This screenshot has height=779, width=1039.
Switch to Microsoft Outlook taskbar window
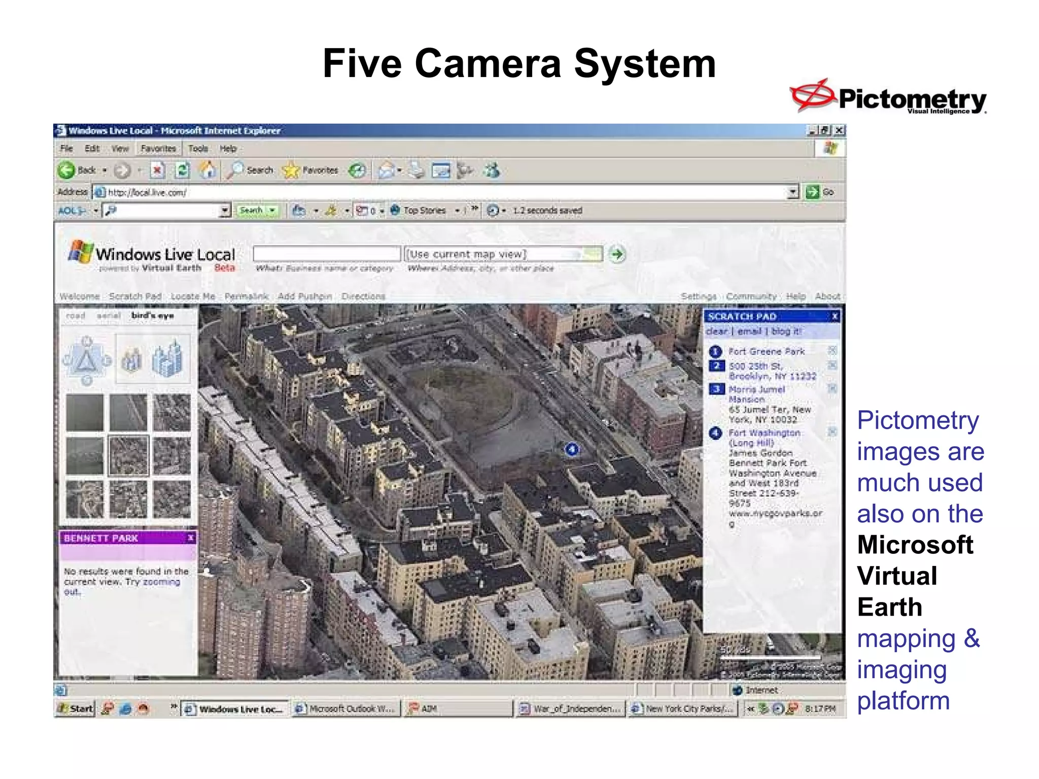coord(345,709)
